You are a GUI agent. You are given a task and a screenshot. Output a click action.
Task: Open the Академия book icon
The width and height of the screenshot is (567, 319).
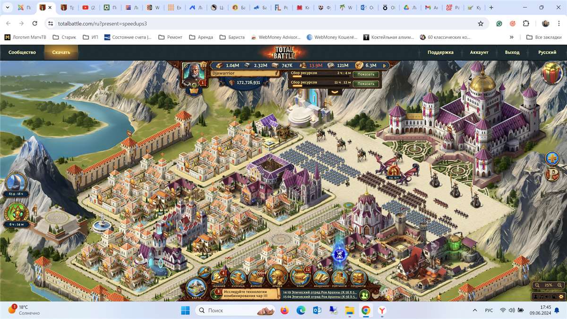pyautogui.click(x=320, y=277)
